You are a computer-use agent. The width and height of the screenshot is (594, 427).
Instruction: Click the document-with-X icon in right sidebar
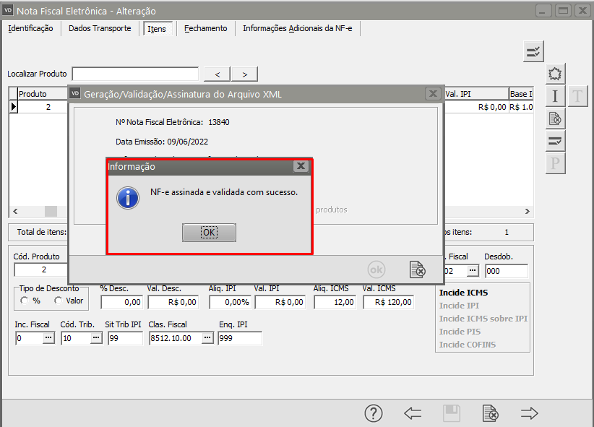click(x=555, y=118)
